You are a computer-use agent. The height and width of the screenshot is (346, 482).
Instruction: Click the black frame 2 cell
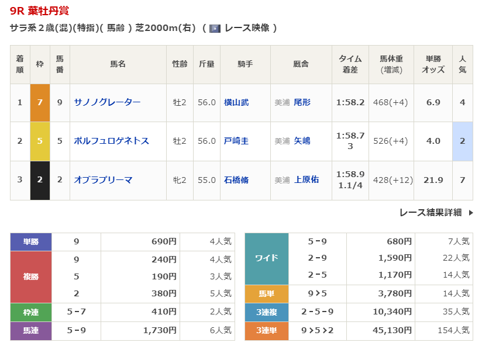coord(40,180)
